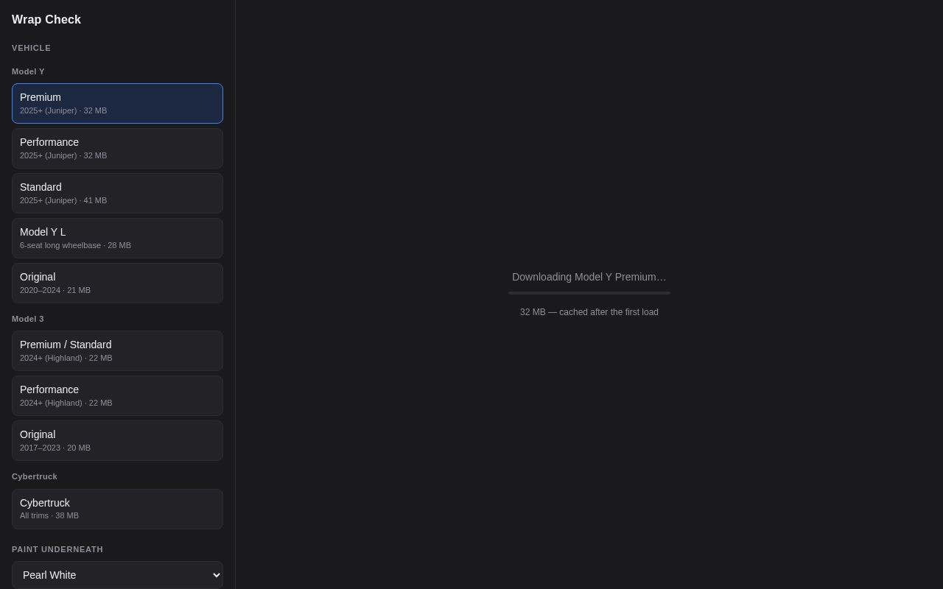Open the Pearl White paint dropdown

(x=117, y=575)
